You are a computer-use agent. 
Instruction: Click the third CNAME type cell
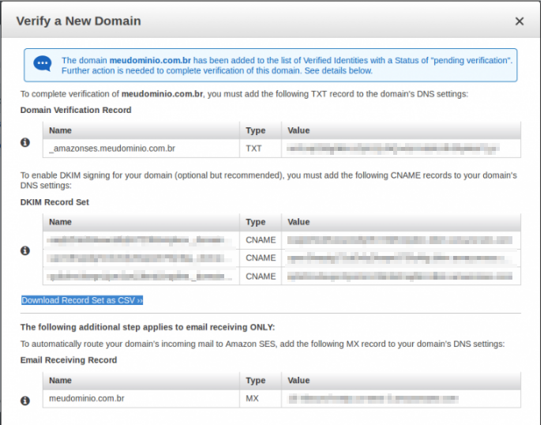click(261, 276)
